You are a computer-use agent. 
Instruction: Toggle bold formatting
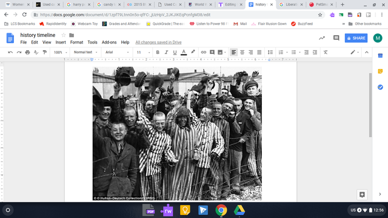(158, 53)
